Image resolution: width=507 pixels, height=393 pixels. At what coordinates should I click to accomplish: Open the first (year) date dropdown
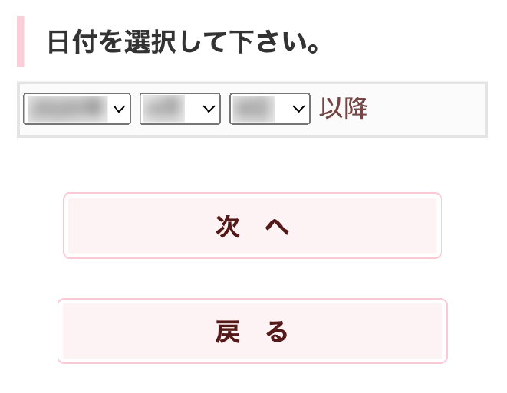click(77, 109)
